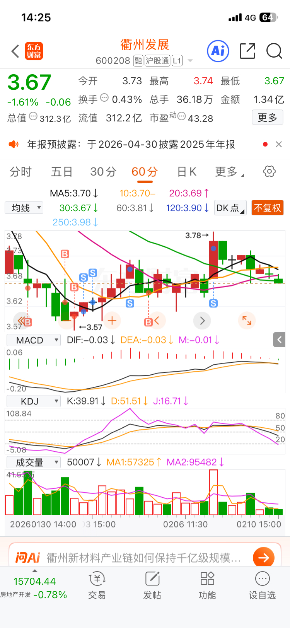Open chart settings gear icon
The width and height of the screenshot is (290, 628).
tap(270, 171)
